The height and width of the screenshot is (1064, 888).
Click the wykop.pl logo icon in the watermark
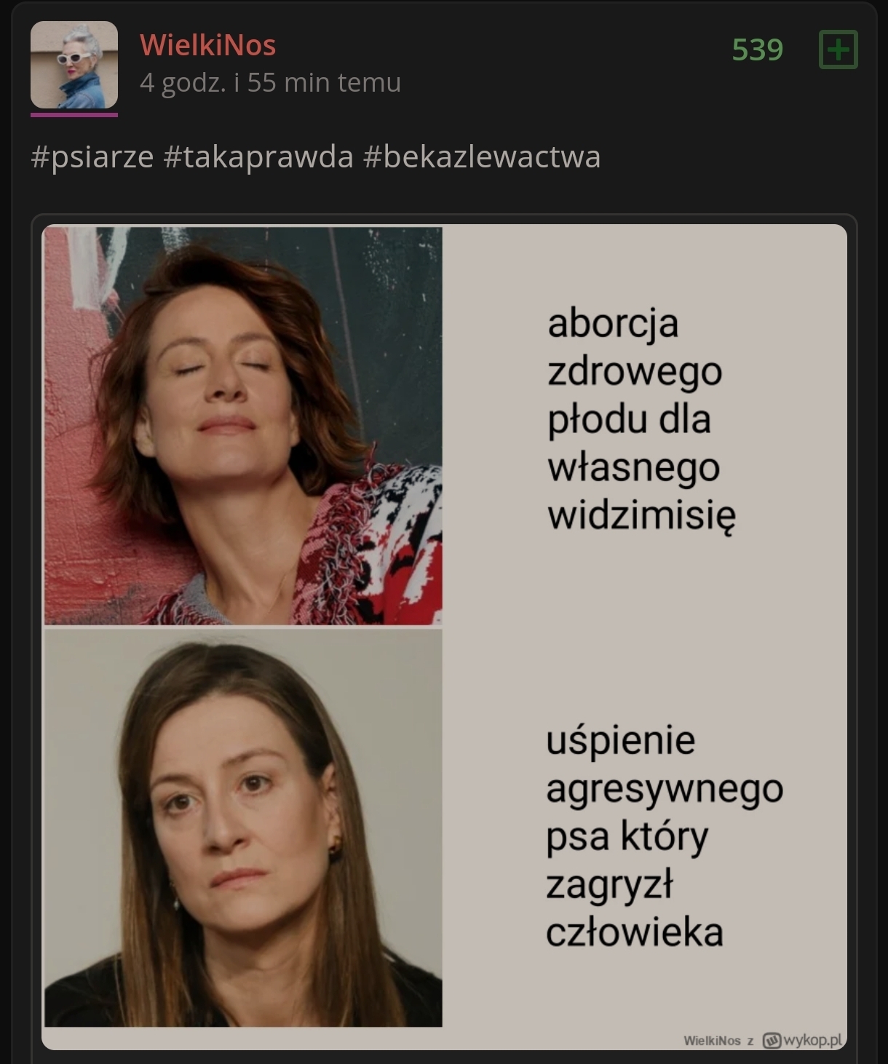tap(772, 1041)
